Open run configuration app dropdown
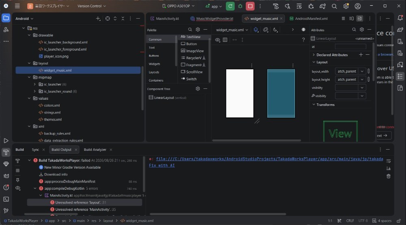Viewport: 406px width, 225px height. click(x=214, y=6)
